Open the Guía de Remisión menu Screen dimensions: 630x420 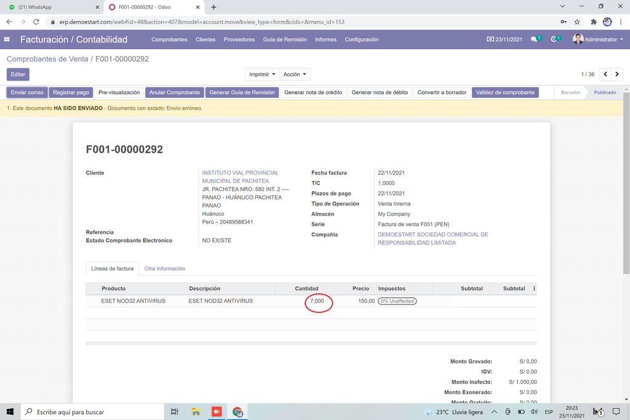click(285, 39)
